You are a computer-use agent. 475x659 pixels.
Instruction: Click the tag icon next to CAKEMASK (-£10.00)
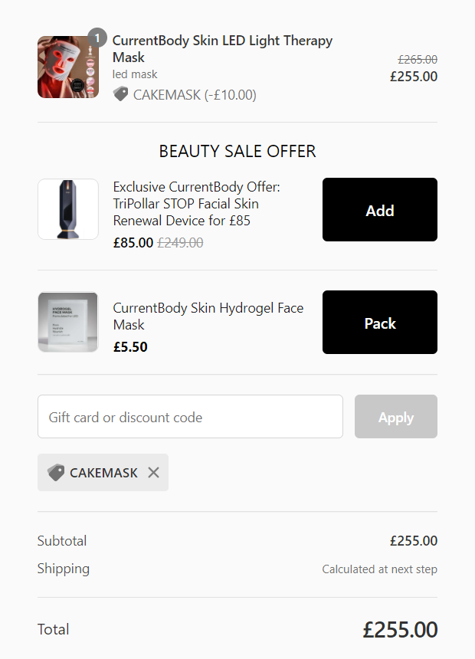pyautogui.click(x=120, y=94)
